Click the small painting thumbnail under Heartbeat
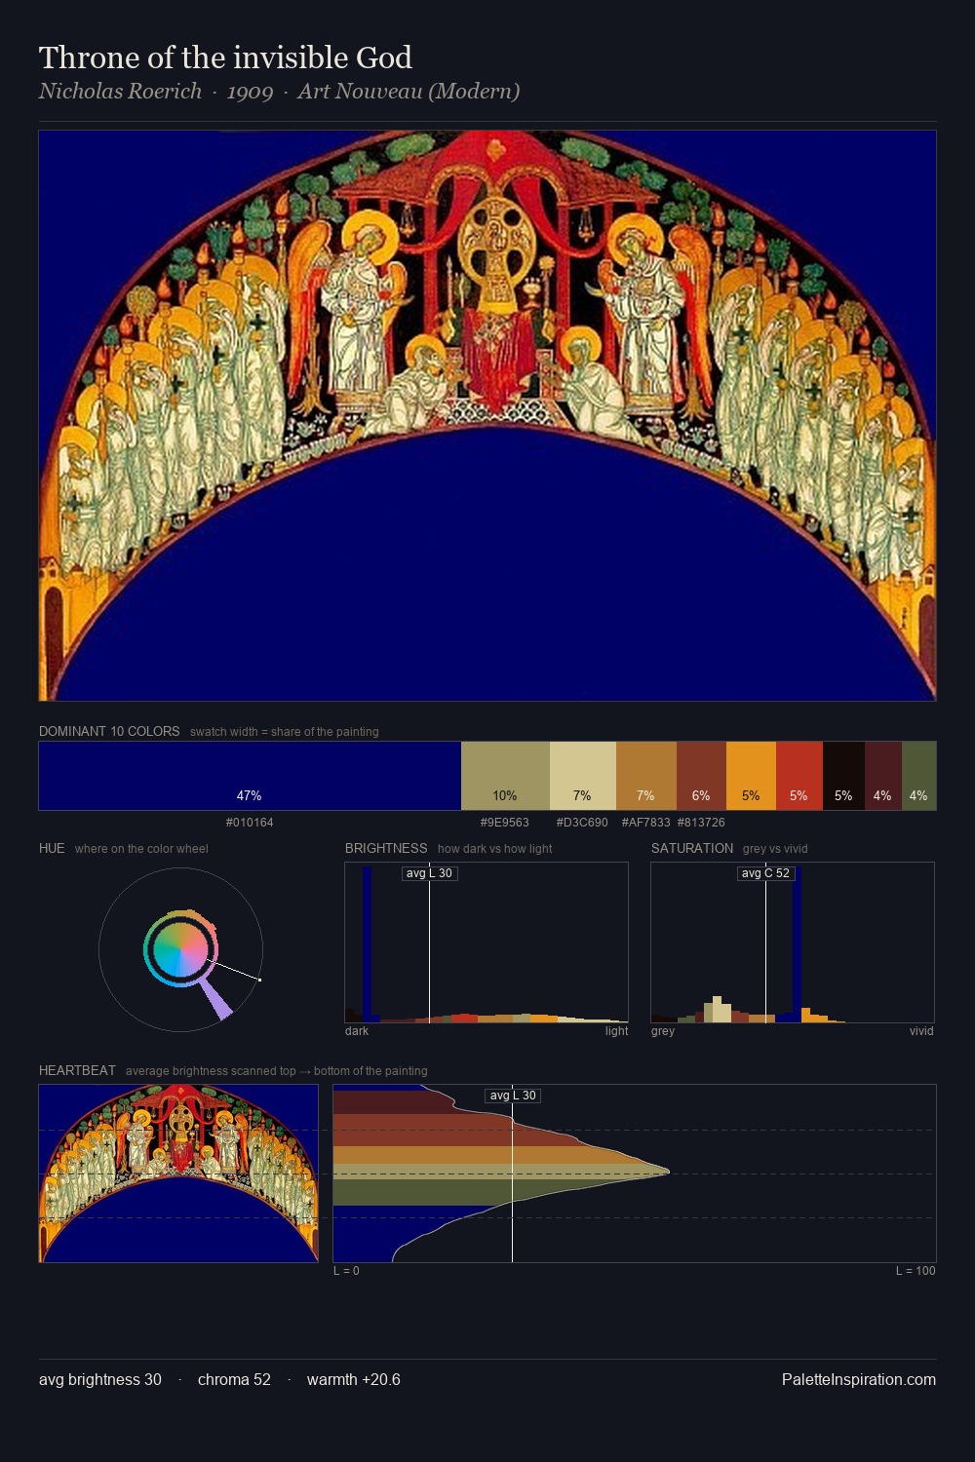Viewport: 975px width, 1462px height. tap(178, 1173)
